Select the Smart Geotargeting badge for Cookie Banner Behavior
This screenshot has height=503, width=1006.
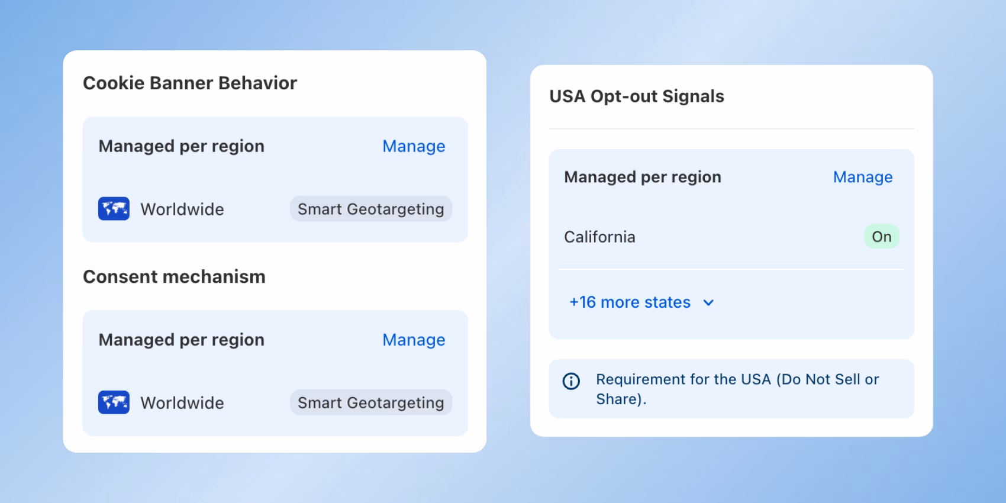370,209
